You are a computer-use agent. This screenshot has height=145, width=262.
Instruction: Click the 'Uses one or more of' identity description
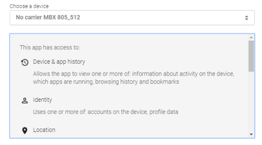105,112
